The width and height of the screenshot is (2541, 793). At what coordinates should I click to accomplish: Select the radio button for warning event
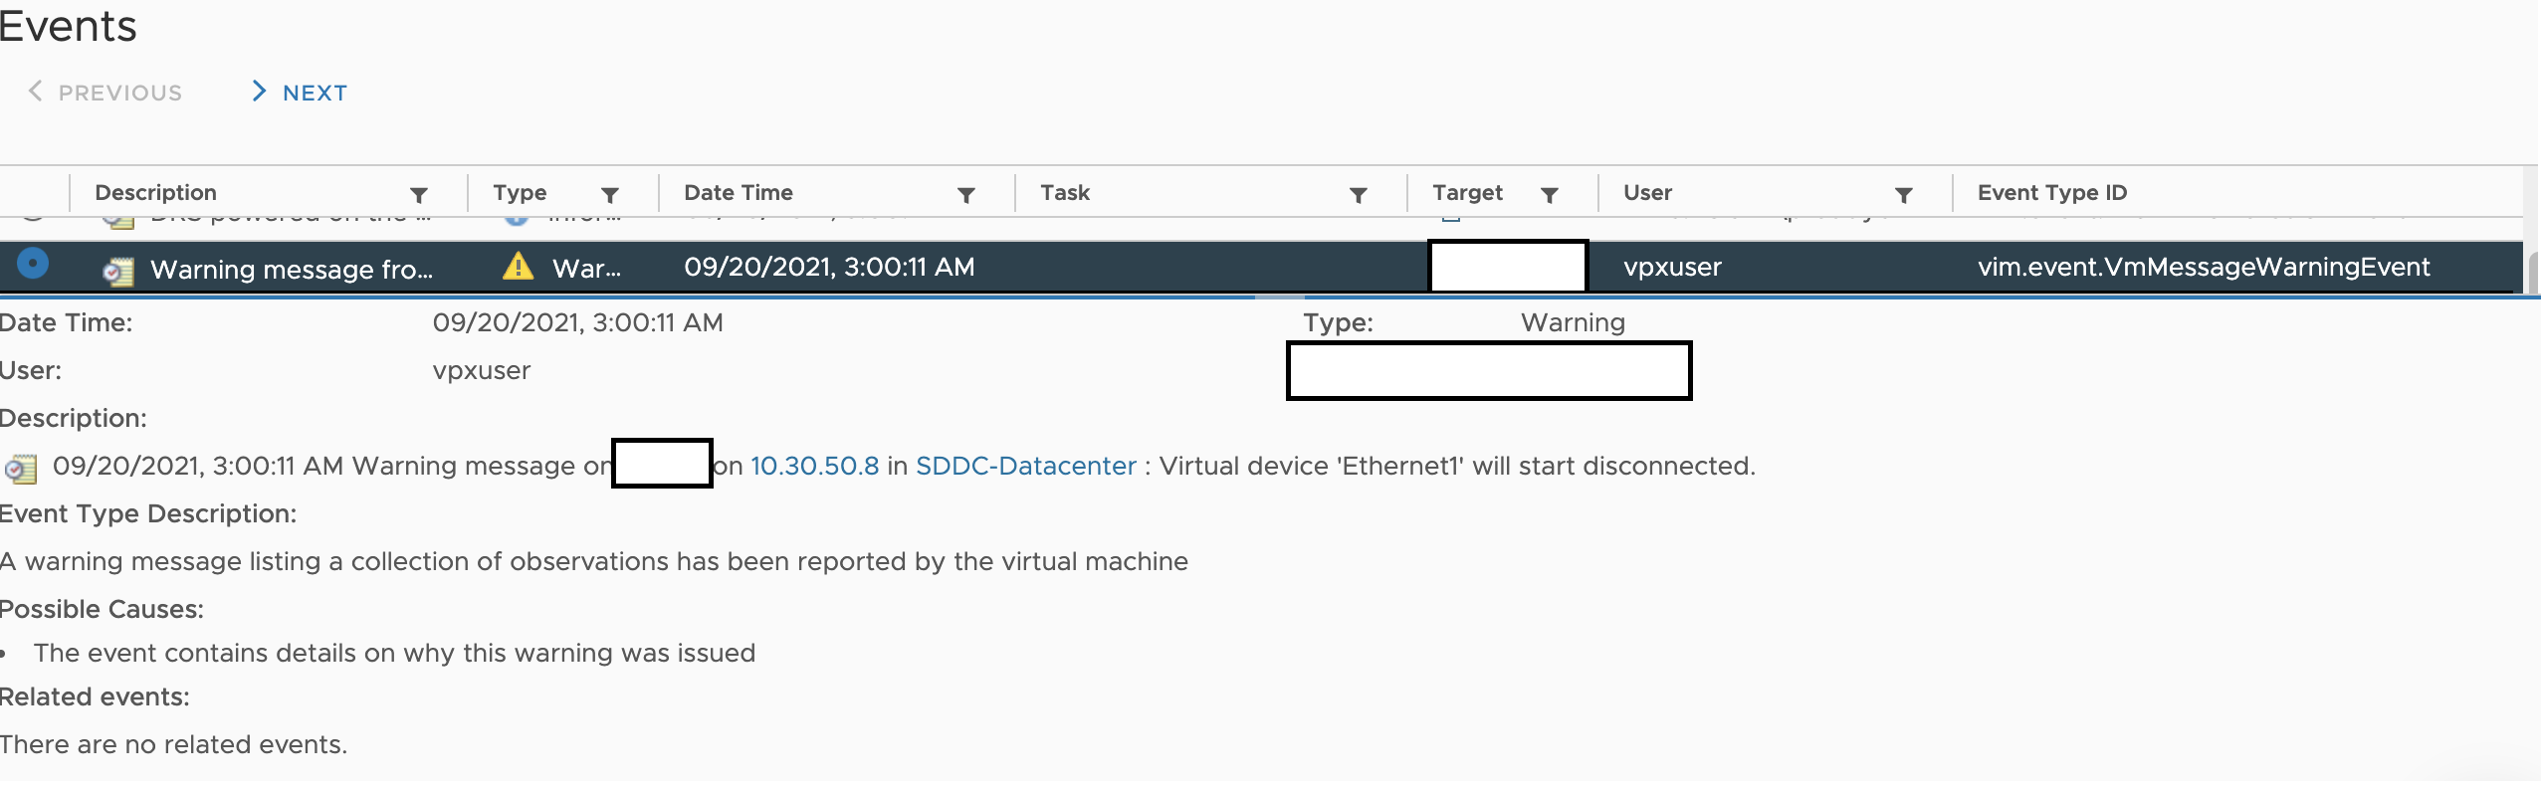pyautogui.click(x=33, y=264)
